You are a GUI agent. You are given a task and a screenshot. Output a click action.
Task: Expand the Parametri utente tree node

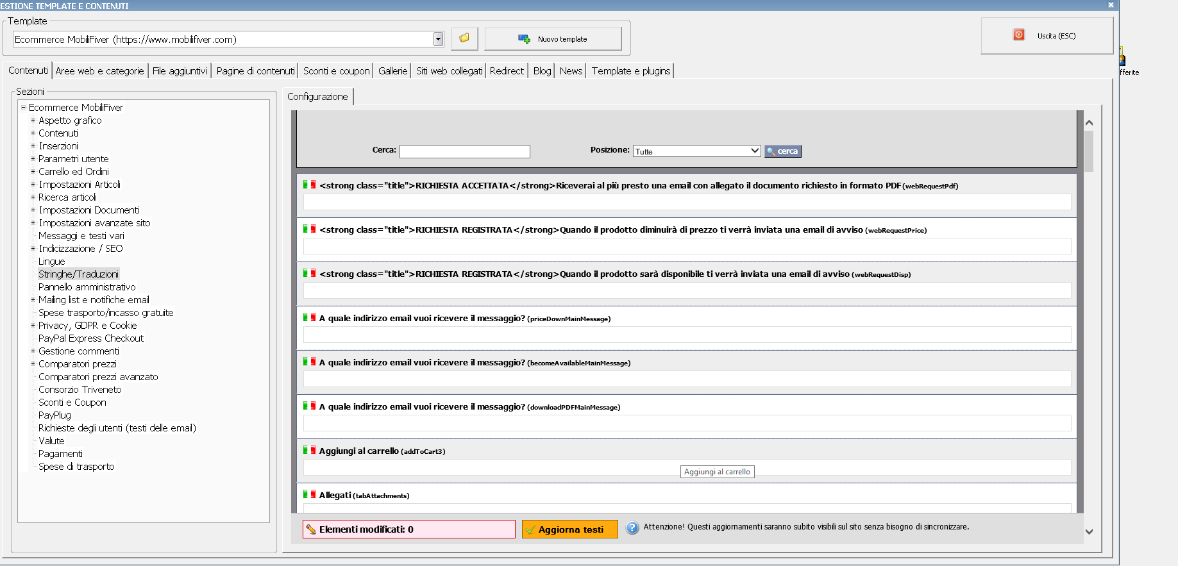[x=33, y=159]
